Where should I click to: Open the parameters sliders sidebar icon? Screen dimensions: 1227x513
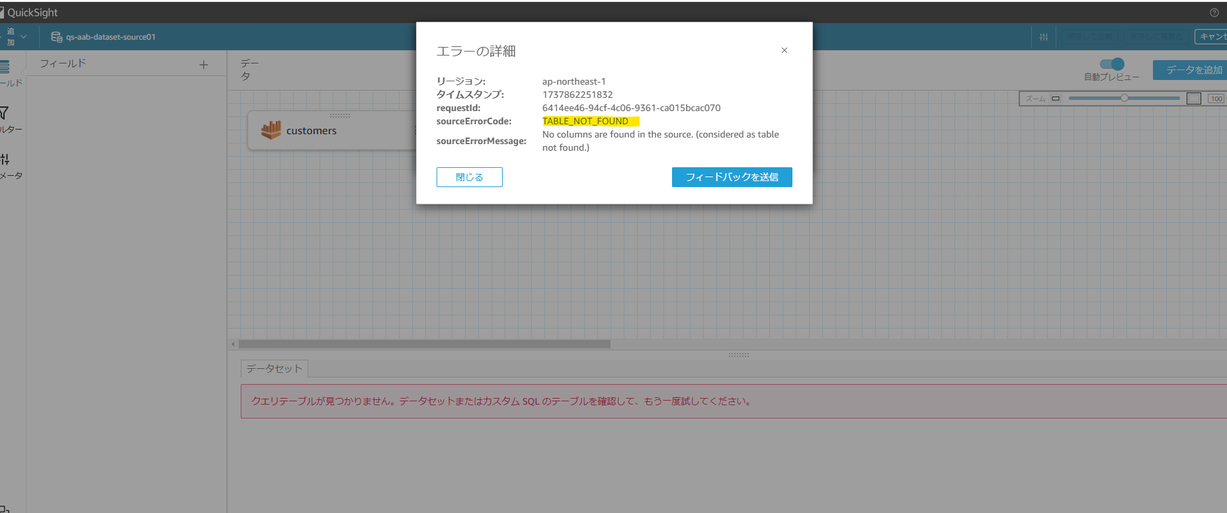coord(5,159)
